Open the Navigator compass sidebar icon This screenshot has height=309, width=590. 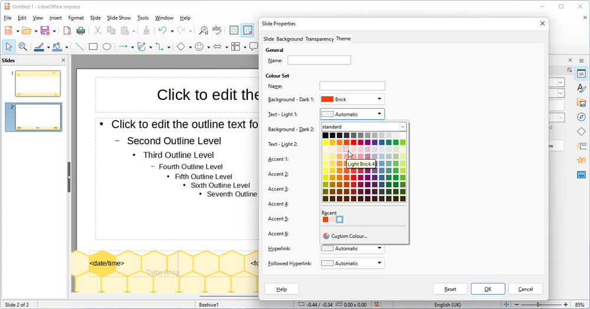pos(581,117)
